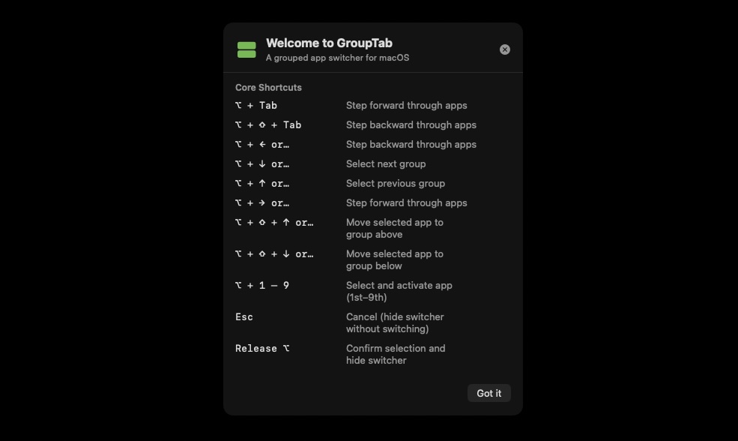This screenshot has width=738, height=441.
Task: Dismiss the welcome dialog with the circled X icon
Action: click(x=504, y=49)
